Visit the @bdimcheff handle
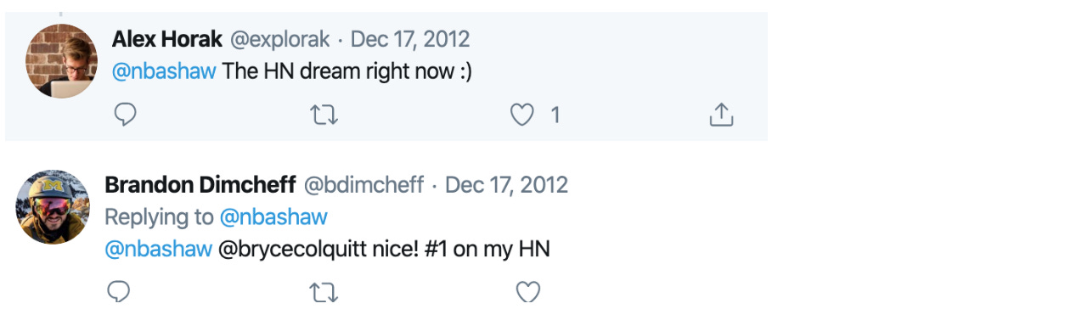This screenshot has height=326, width=1065. coord(363,184)
